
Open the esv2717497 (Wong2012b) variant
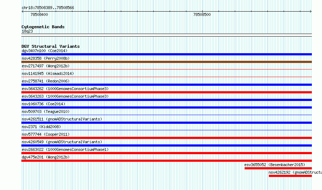pos(46,66)
